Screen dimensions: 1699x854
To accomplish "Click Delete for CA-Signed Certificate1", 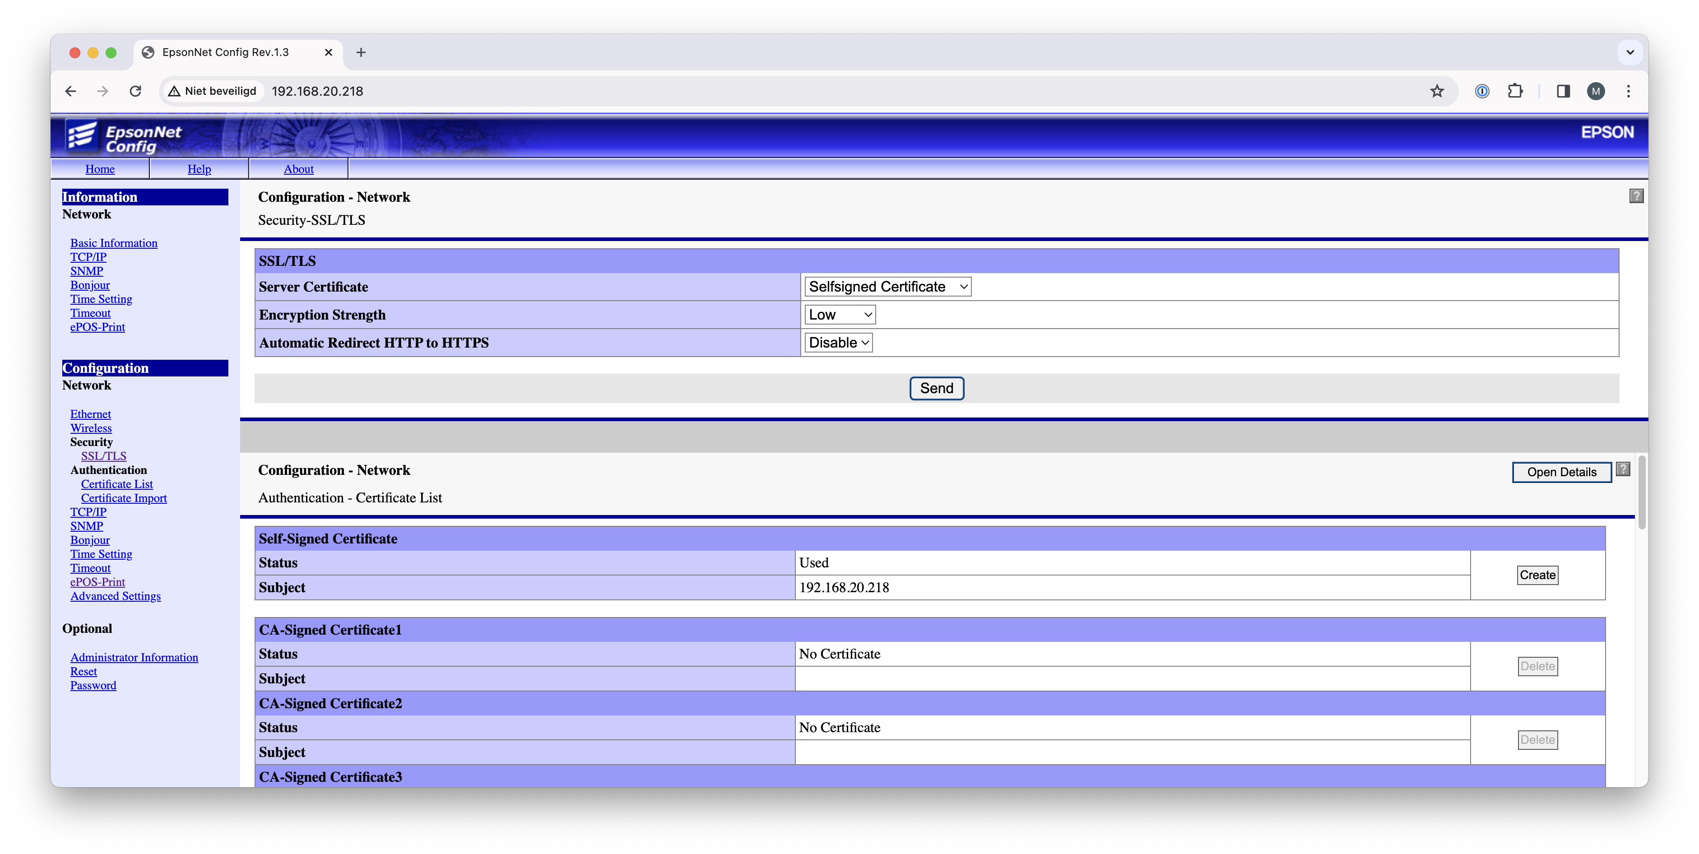I will pyautogui.click(x=1537, y=666).
